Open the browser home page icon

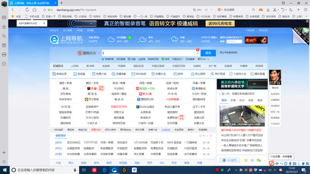pyautogui.click(x=34, y=10)
